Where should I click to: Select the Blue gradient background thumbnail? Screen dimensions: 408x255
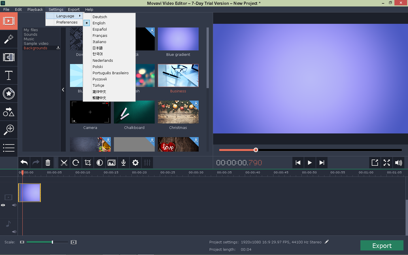(178, 39)
